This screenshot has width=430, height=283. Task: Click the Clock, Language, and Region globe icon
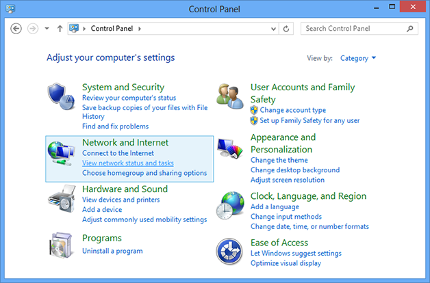pyautogui.click(x=230, y=205)
